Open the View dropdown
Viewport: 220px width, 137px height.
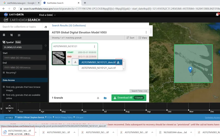click(x=143, y=38)
